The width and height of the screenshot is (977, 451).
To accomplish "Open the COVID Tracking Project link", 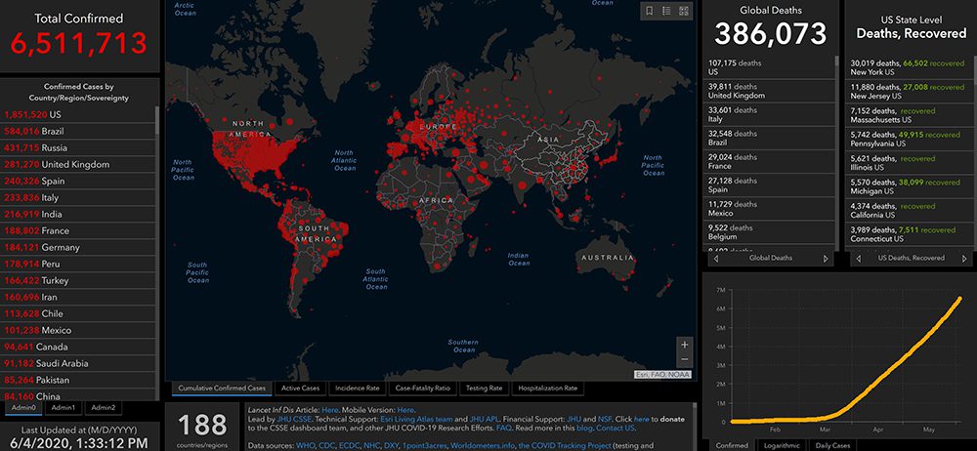I will click(x=565, y=446).
